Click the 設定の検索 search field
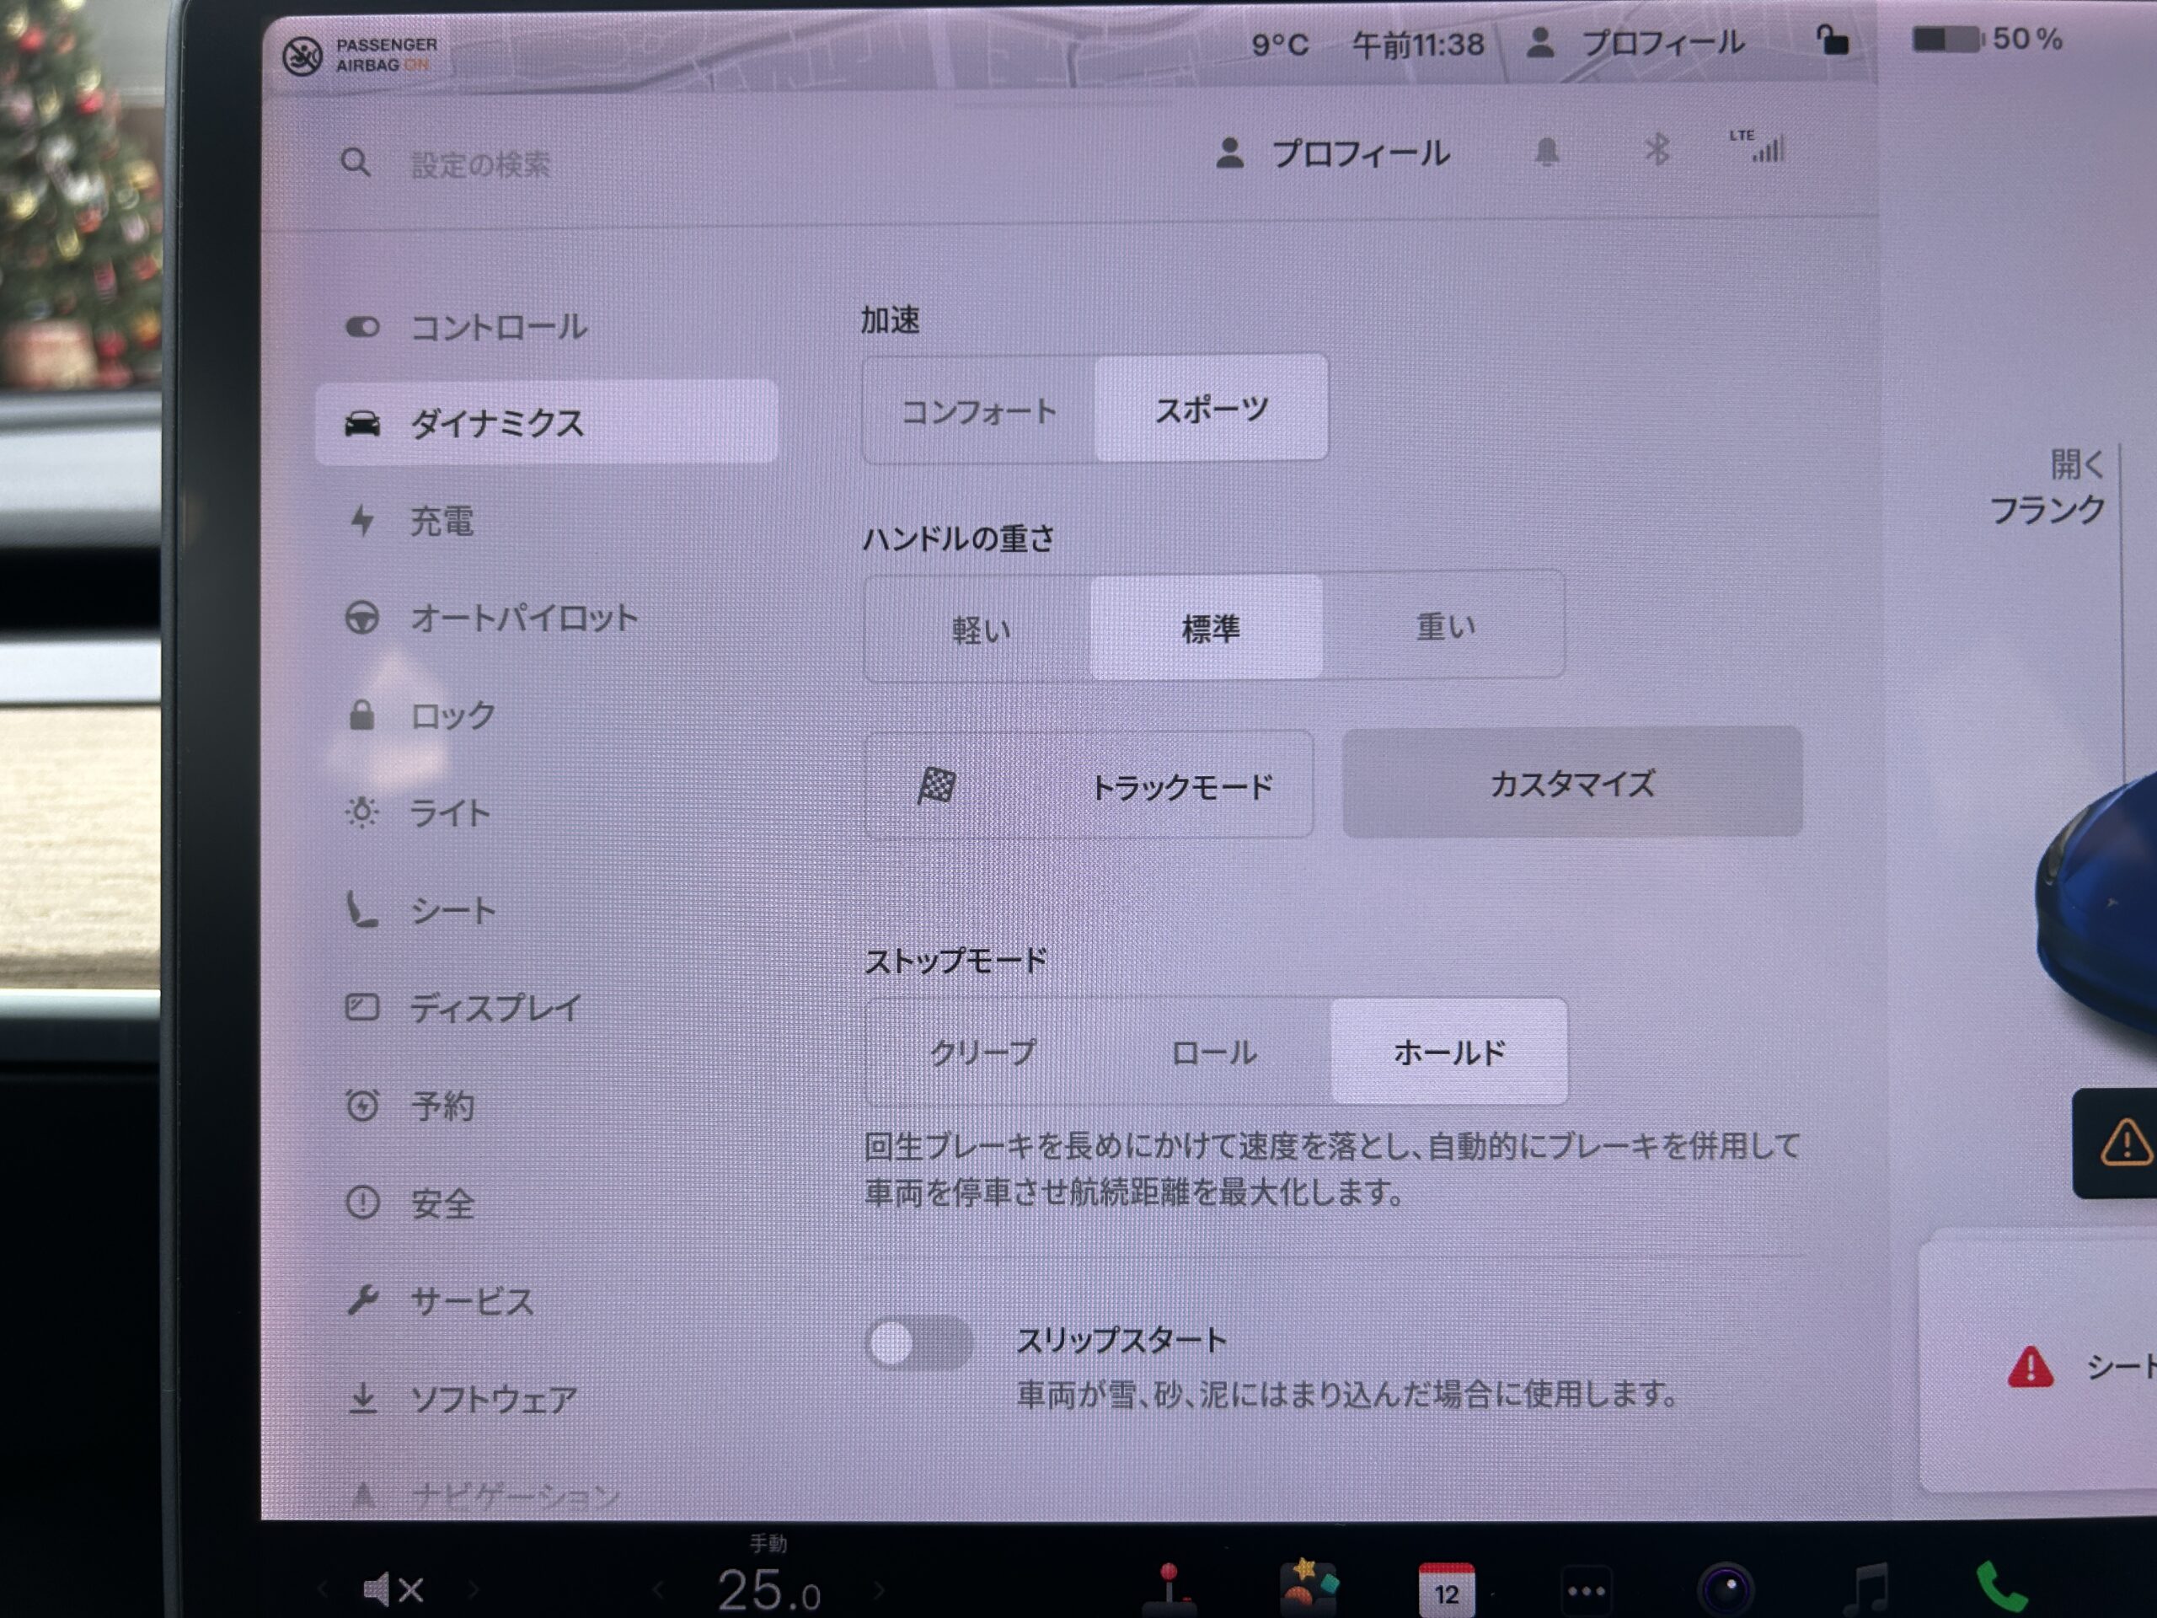2157x1618 pixels. pyautogui.click(x=479, y=165)
